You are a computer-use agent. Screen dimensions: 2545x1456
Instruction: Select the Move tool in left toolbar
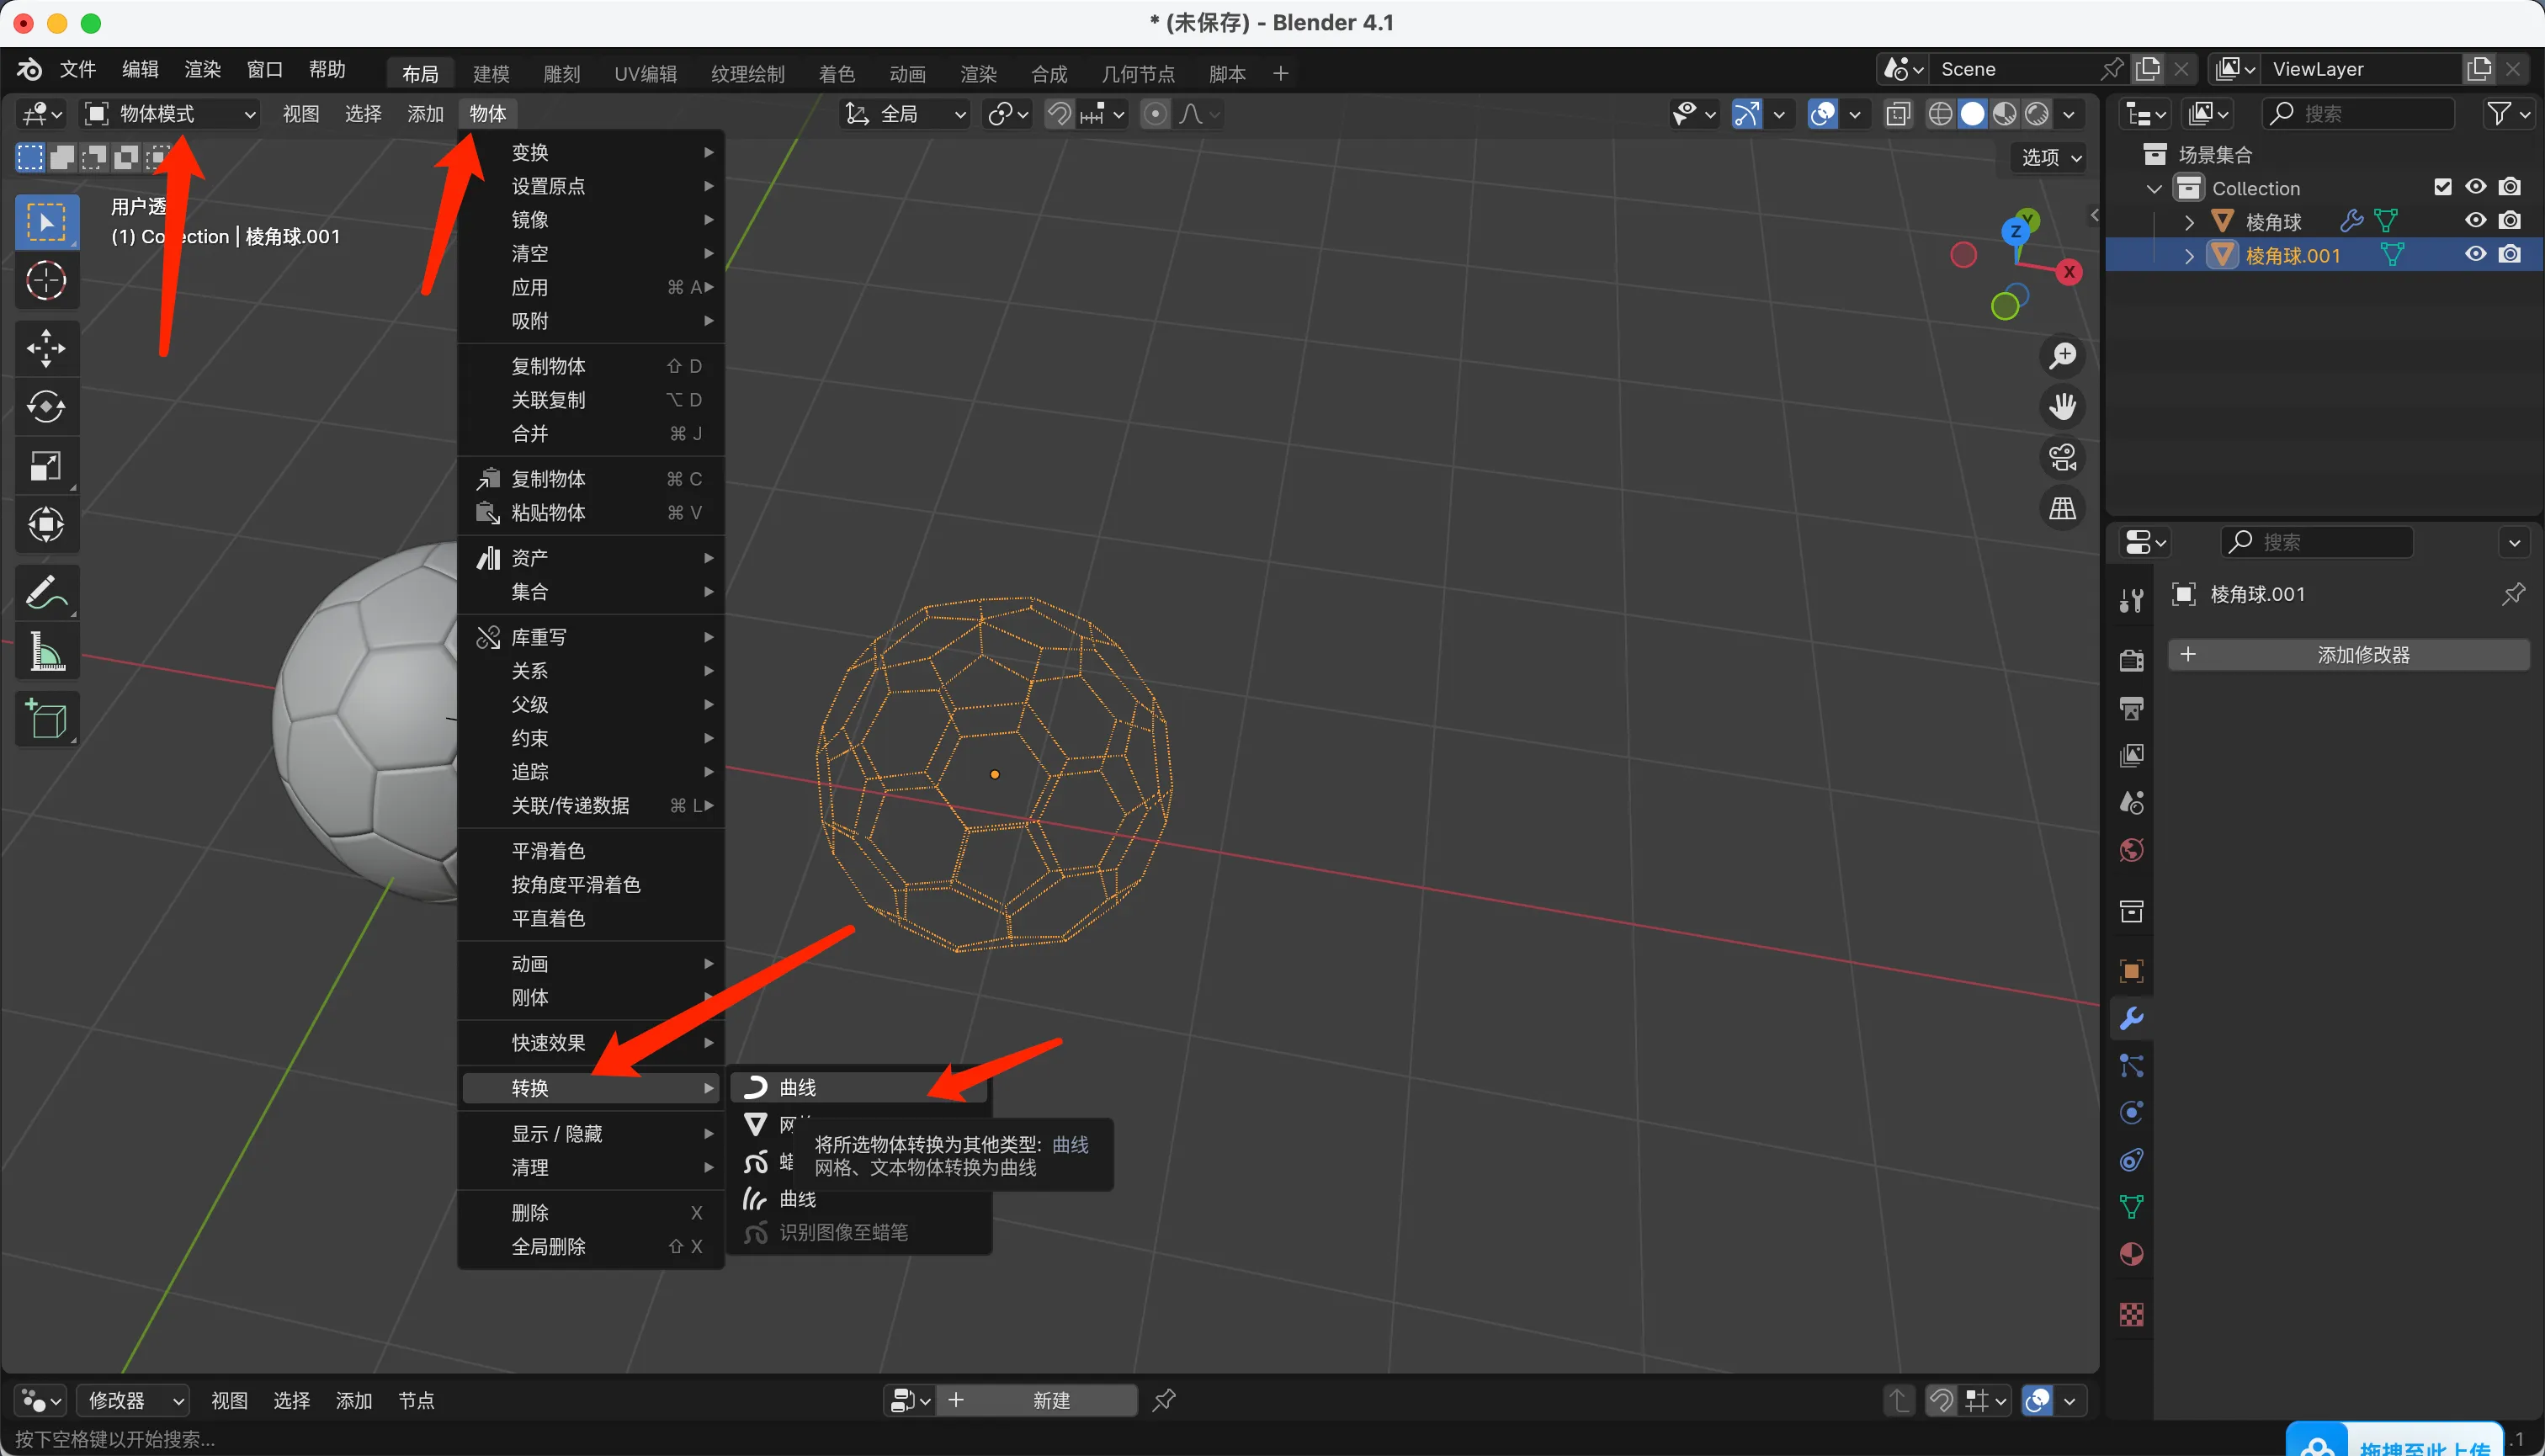coord(46,348)
